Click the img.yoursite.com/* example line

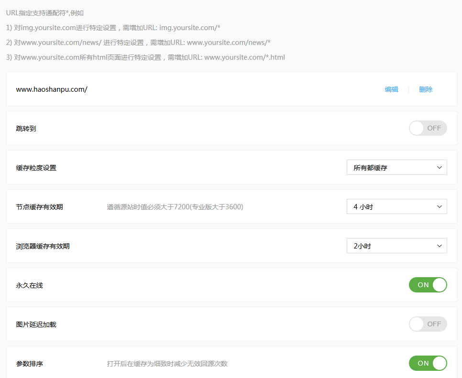[113, 27]
